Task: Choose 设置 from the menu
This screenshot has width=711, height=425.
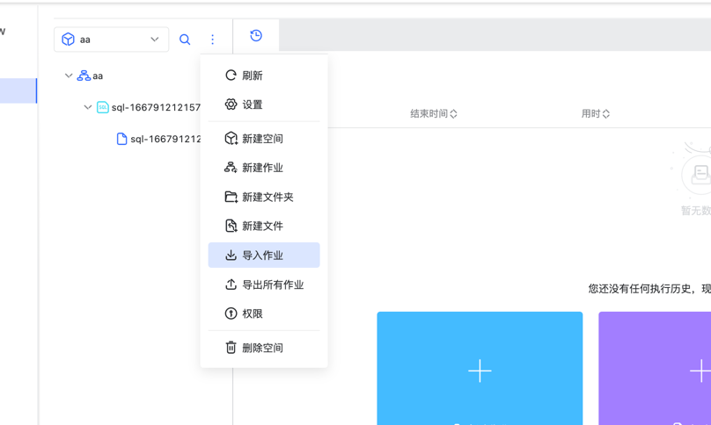Action: [264, 104]
